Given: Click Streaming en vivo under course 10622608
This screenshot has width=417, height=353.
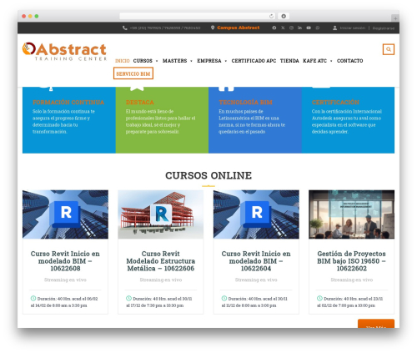Looking at the screenshot, I should [65, 280].
